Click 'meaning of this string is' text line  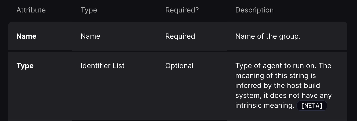click(276, 76)
